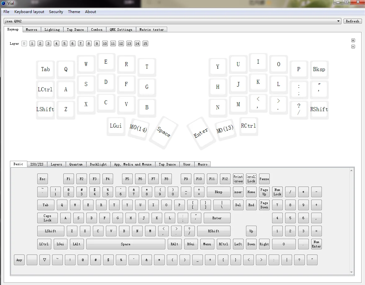Select the MO(14) key on the keymap

[138, 128]
